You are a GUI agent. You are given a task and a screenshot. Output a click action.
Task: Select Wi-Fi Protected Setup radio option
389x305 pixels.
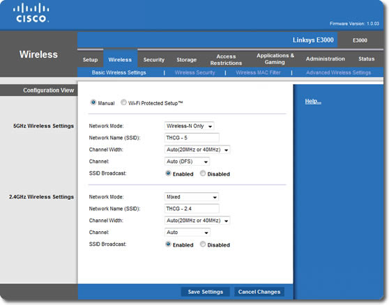123,102
